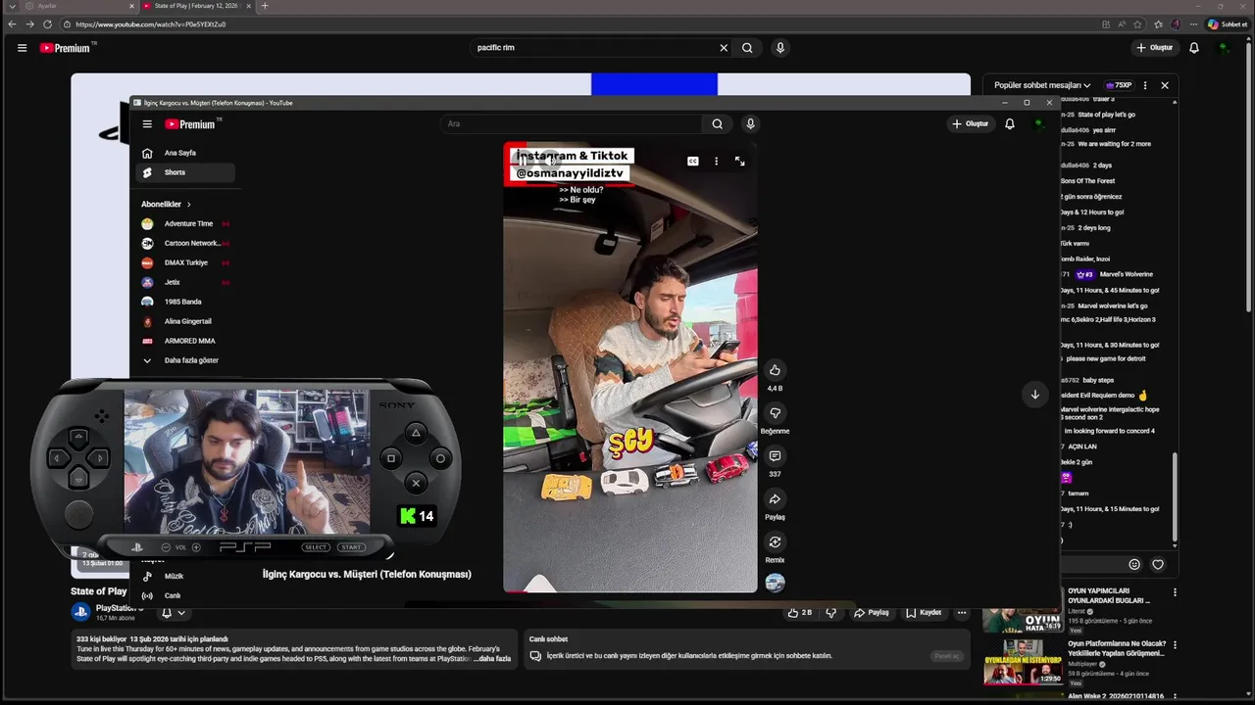Dislike the State of Play video
The image size is (1255, 705).
click(831, 613)
